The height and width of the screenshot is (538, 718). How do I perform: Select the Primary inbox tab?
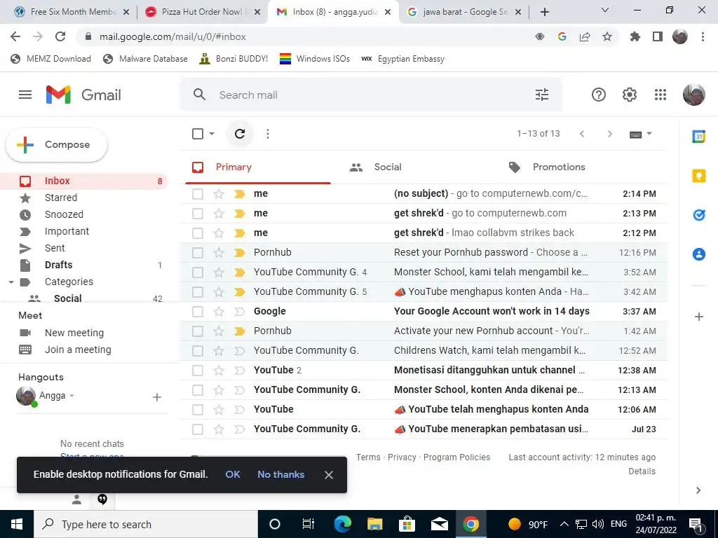258,167
